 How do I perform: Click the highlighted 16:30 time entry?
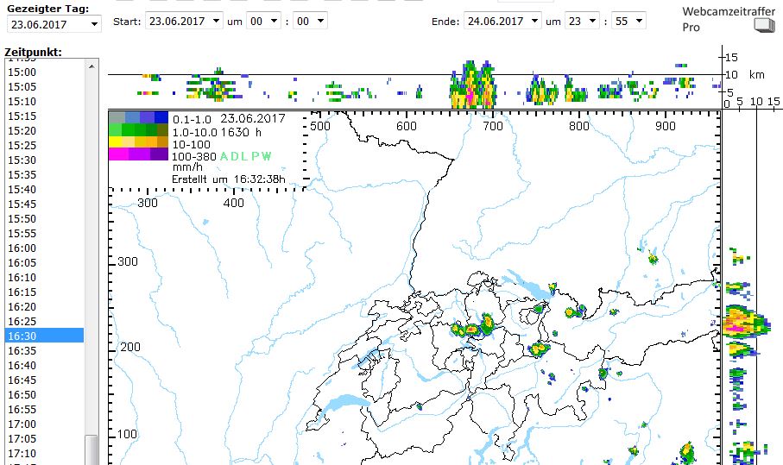coord(43,336)
